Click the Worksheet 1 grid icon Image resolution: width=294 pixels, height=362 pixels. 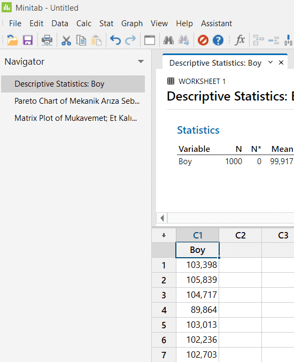point(171,81)
